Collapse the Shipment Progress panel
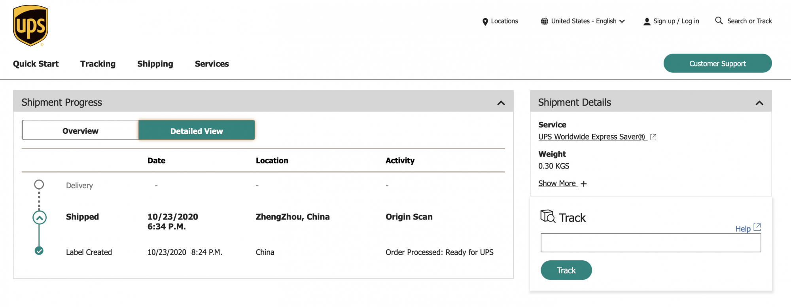Screen dimensions: 791x307 [501, 103]
